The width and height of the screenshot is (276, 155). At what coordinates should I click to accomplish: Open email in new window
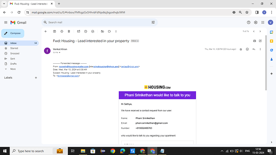pyautogui.click(x=260, y=41)
